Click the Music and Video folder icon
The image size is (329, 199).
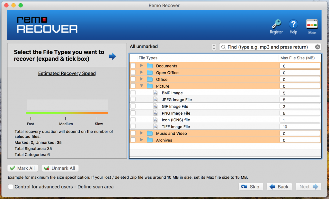tap(150, 134)
